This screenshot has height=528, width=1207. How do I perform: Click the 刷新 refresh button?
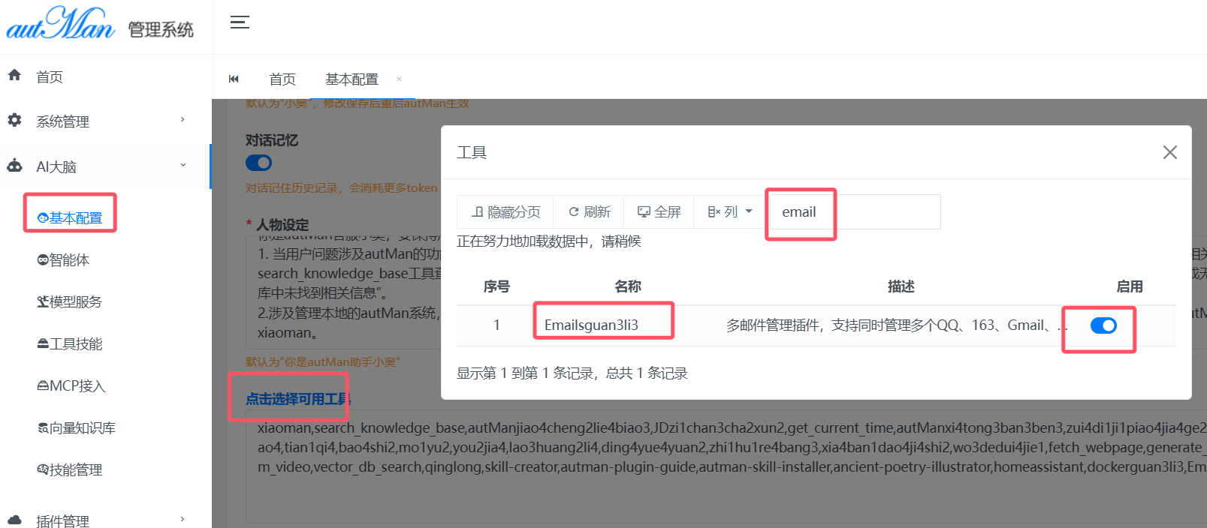[589, 212]
